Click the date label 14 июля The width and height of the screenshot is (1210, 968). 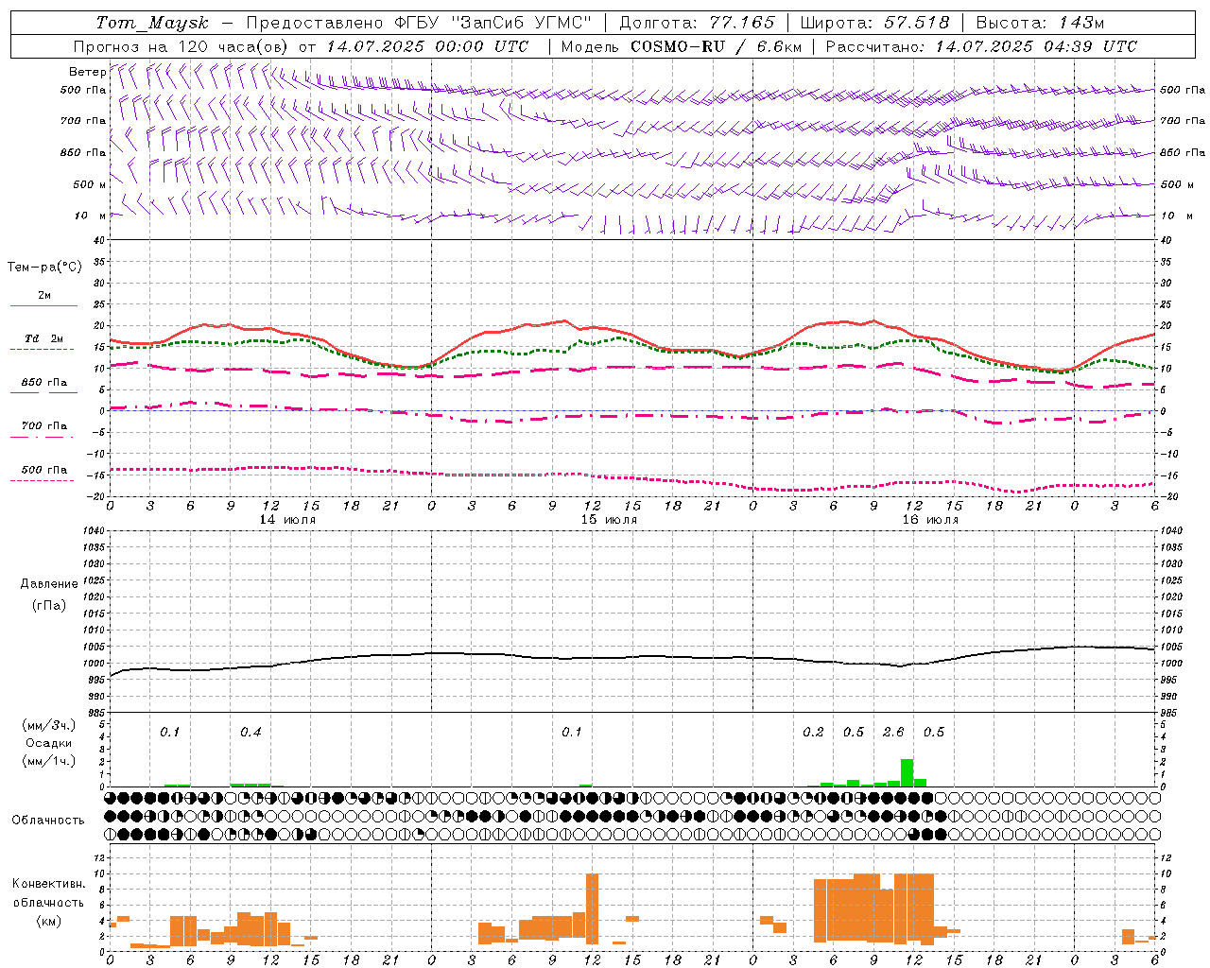[x=286, y=520]
